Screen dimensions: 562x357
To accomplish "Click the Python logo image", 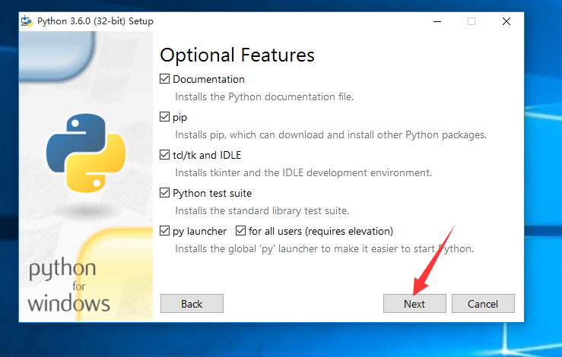I will coord(86,153).
